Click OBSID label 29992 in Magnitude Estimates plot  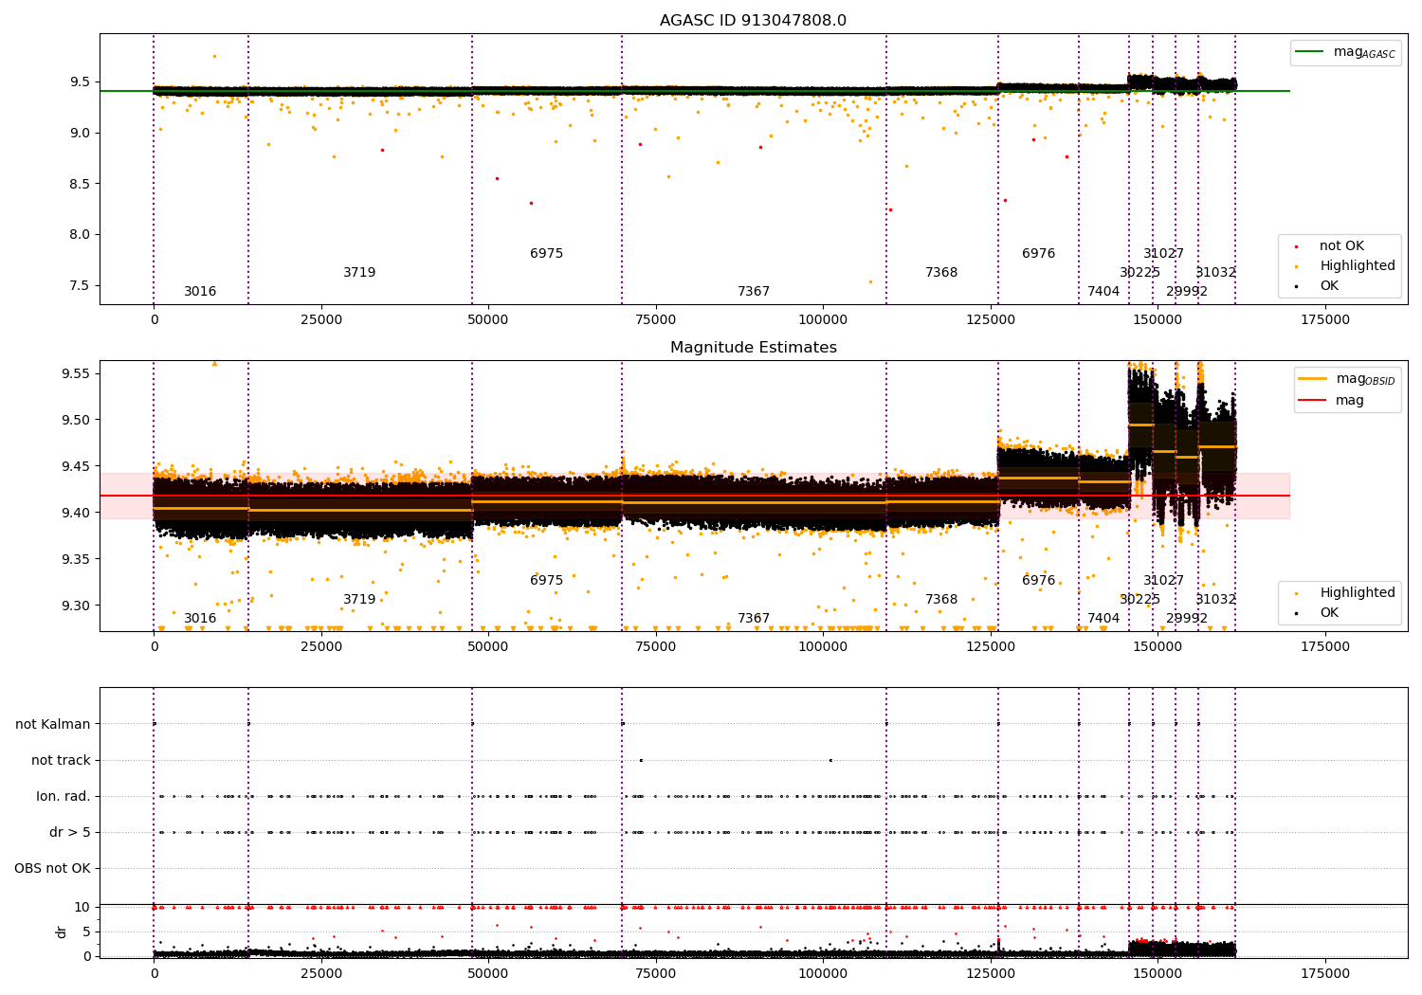[x=1187, y=619]
